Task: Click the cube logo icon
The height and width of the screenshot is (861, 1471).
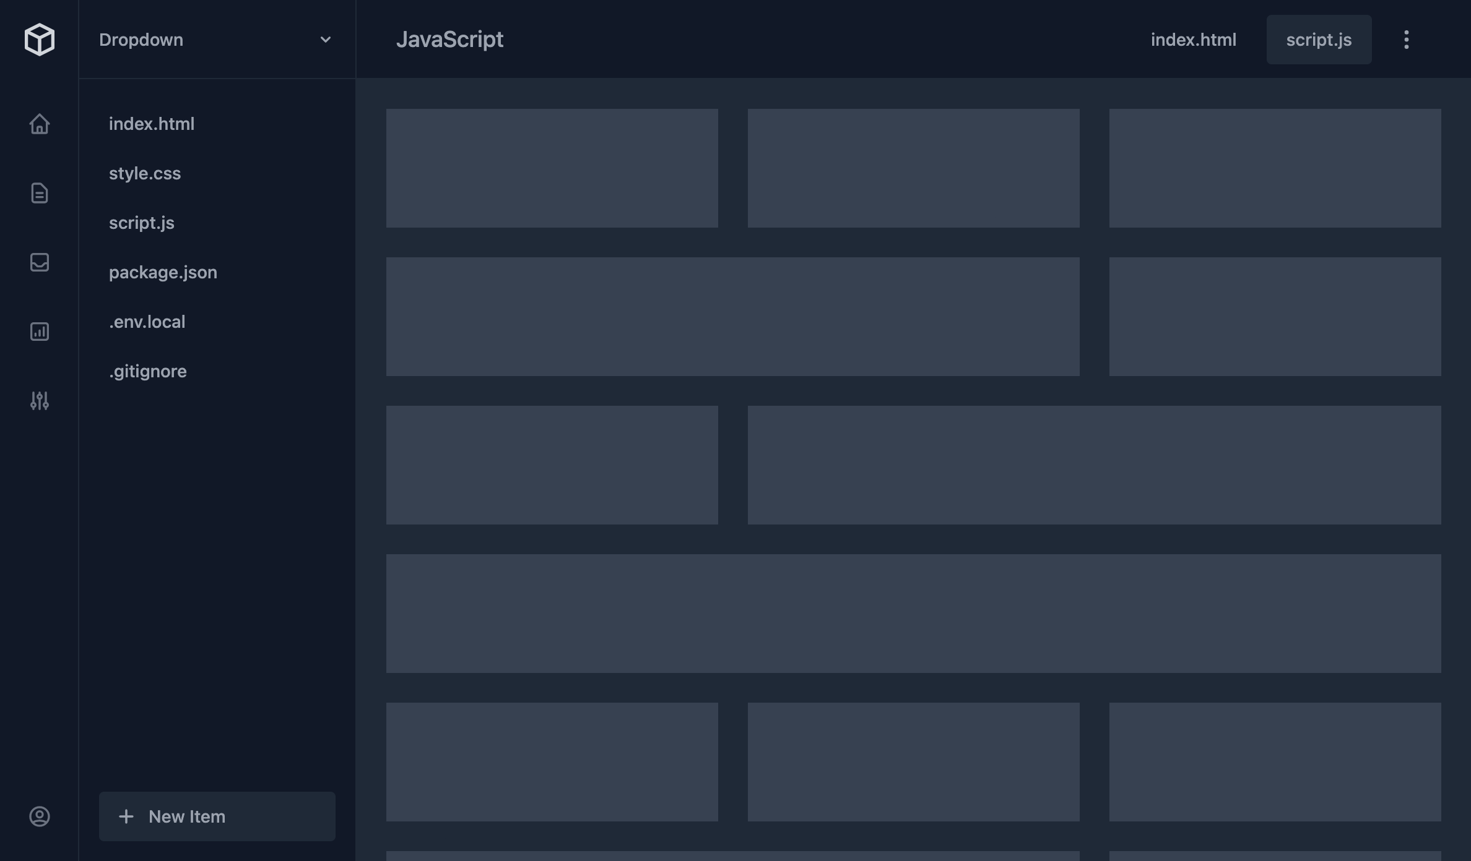Action: click(40, 40)
